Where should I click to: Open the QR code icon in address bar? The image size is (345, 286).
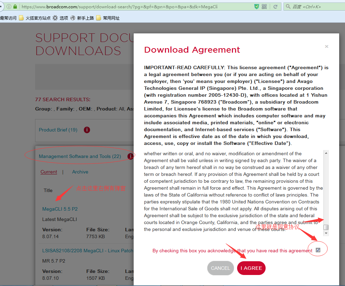tap(264, 7)
